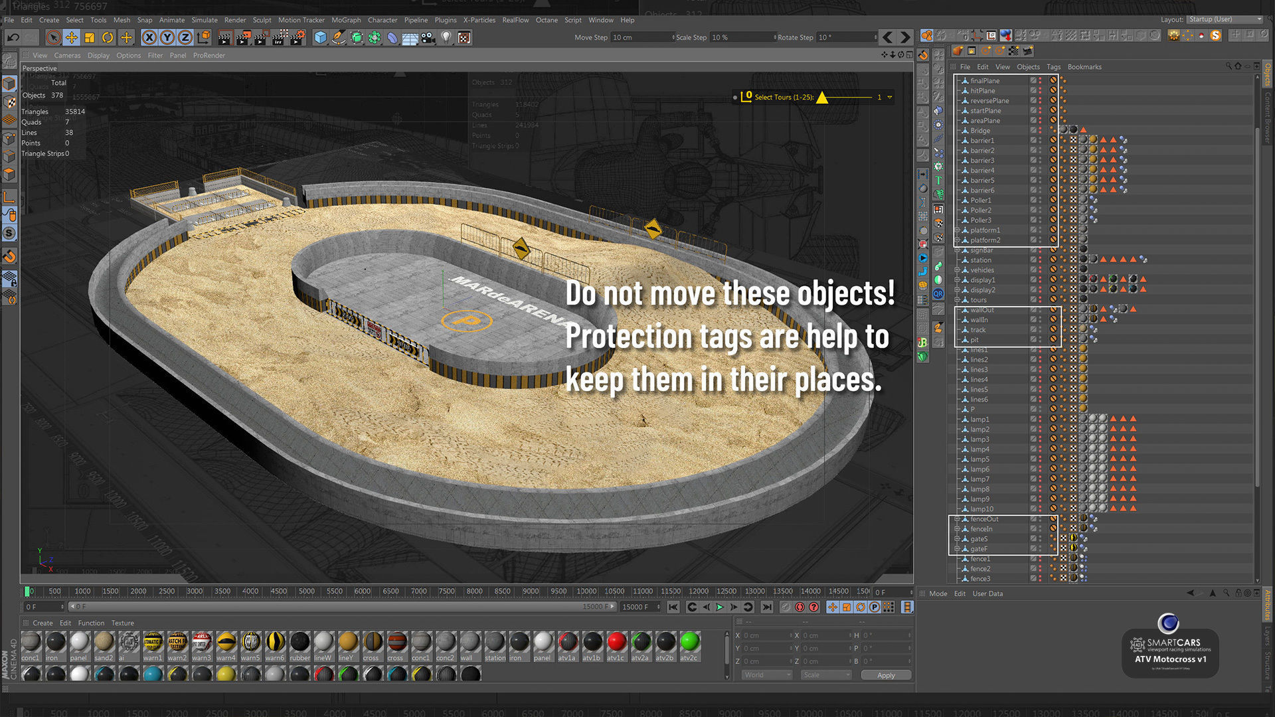Adjust the Select Tours slider handle
Screen dimensions: 1275x717
(822, 98)
